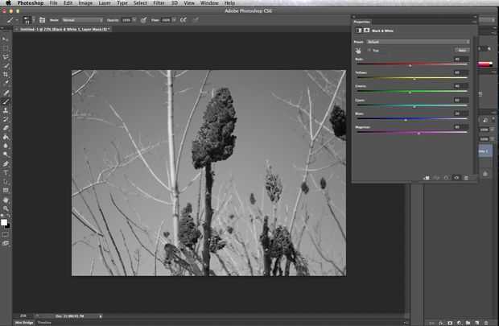Open the brush blending Mode dropdown

pyautogui.click(x=82, y=20)
